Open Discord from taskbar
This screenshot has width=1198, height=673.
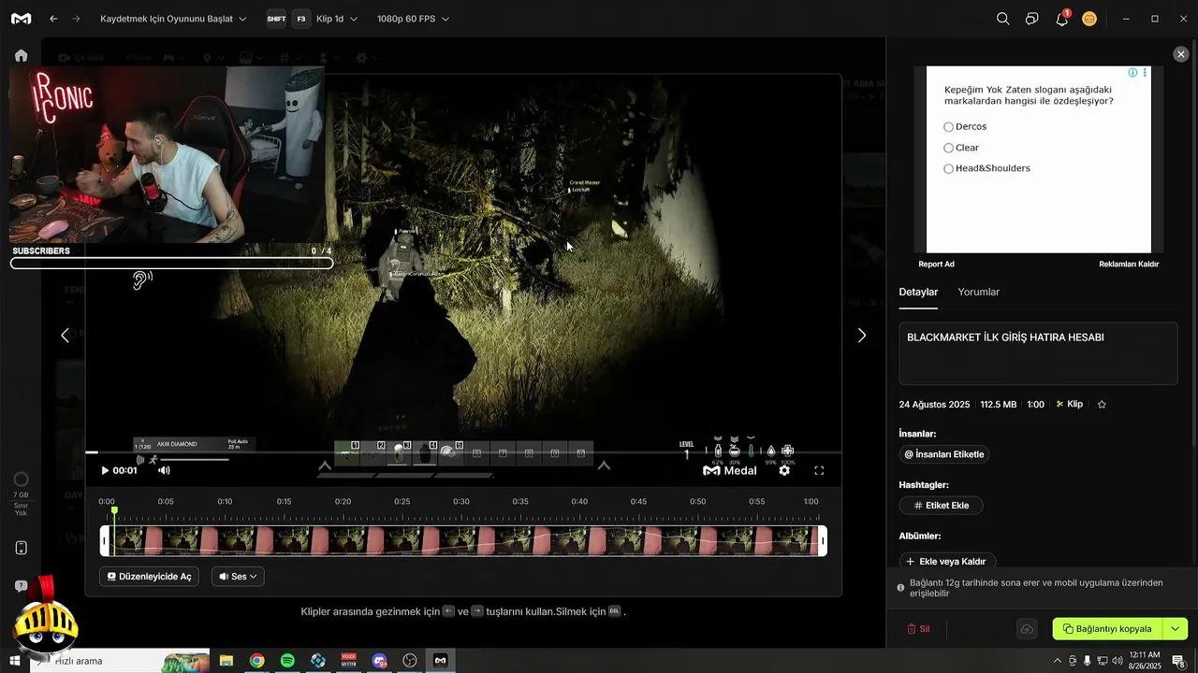[x=379, y=661]
